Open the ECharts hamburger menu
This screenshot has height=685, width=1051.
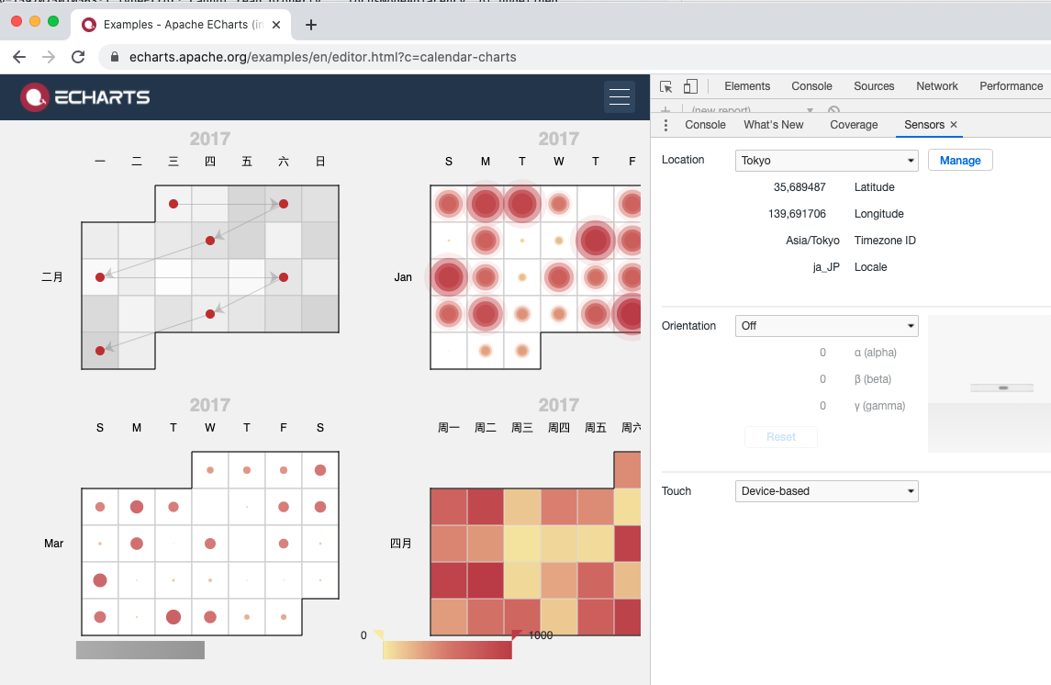619,97
